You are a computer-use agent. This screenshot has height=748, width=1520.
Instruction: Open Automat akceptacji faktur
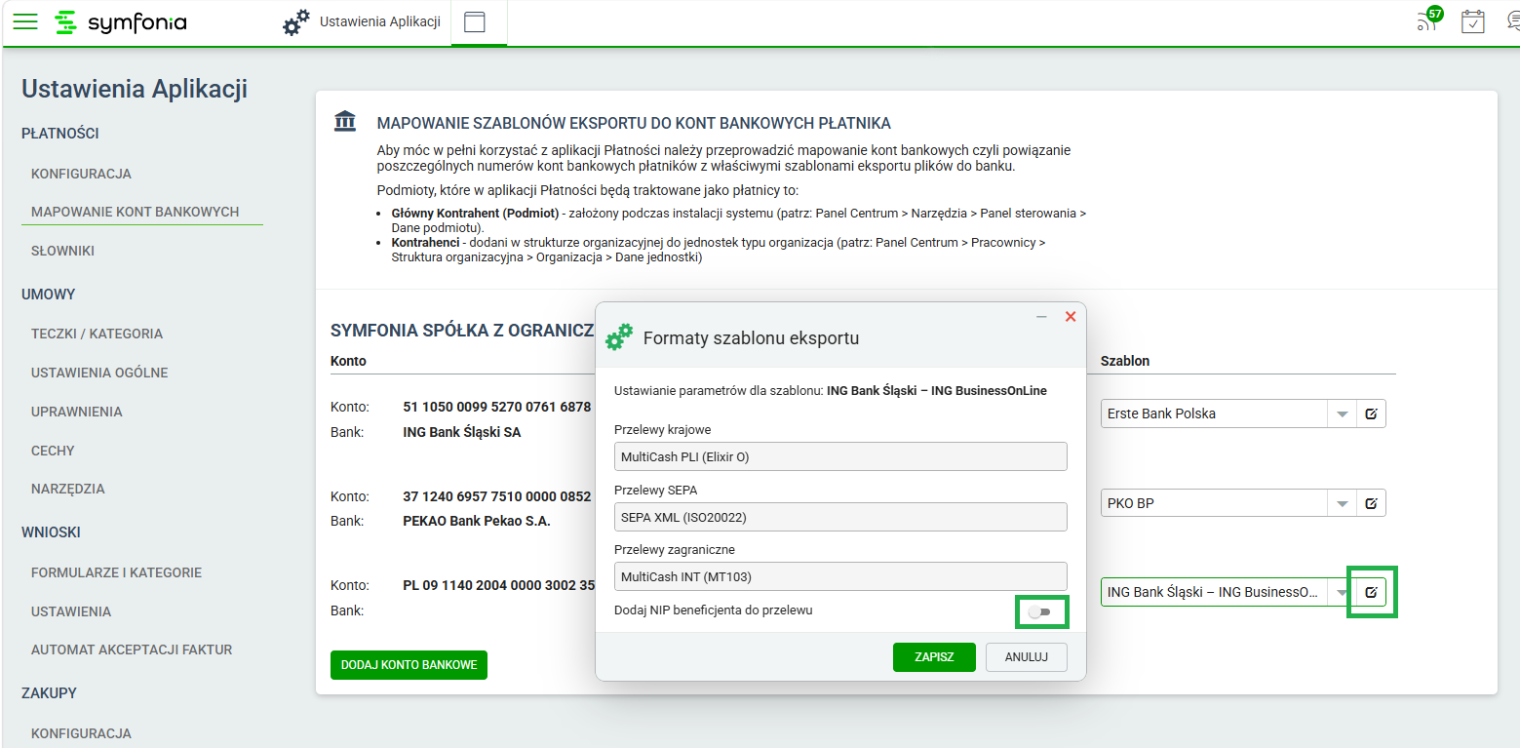(x=132, y=650)
